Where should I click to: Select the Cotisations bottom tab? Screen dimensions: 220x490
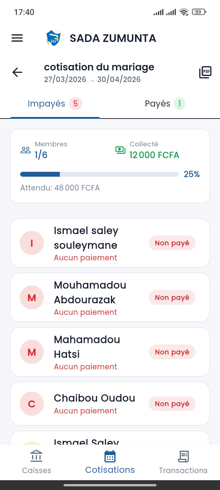[110, 462]
